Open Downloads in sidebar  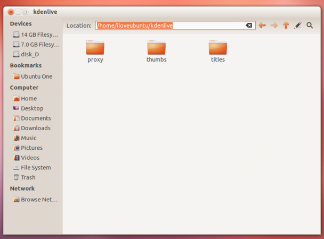pyautogui.click(x=32, y=128)
